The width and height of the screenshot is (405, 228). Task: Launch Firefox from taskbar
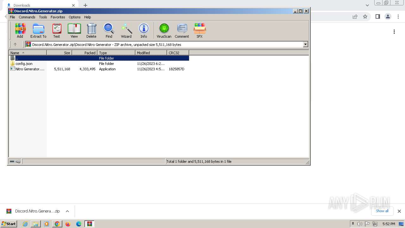click(x=68, y=224)
